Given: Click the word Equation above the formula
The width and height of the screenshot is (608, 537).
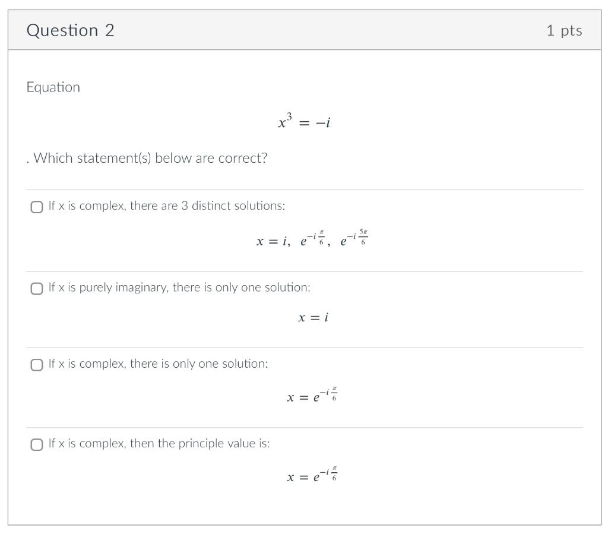Looking at the screenshot, I should [53, 87].
